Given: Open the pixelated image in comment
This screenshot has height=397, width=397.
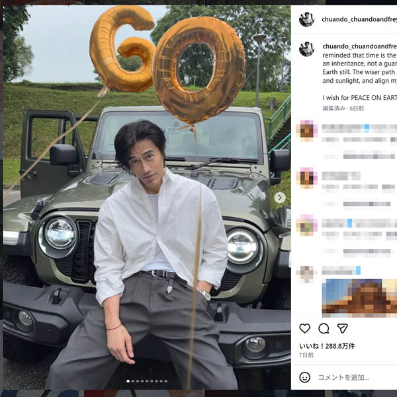Looking at the screenshot, I should pyautogui.click(x=359, y=298).
